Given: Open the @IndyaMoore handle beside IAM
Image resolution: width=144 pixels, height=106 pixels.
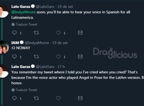Looking at the screenshot, I should [37, 43].
